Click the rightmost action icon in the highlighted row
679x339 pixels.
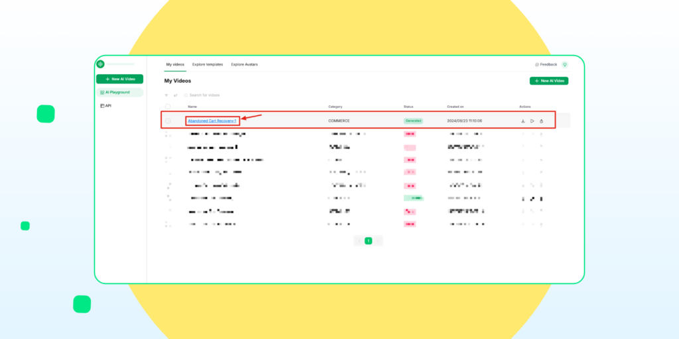542,121
